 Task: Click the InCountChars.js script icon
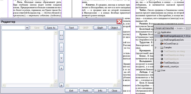[162, 44]
